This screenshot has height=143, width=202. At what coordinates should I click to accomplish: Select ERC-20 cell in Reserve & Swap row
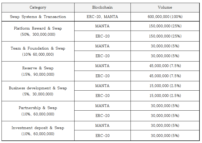coord(102,76)
